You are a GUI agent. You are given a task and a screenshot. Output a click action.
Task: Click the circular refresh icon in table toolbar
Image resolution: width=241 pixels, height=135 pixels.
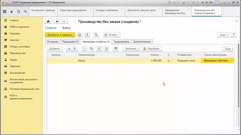tap(106, 49)
